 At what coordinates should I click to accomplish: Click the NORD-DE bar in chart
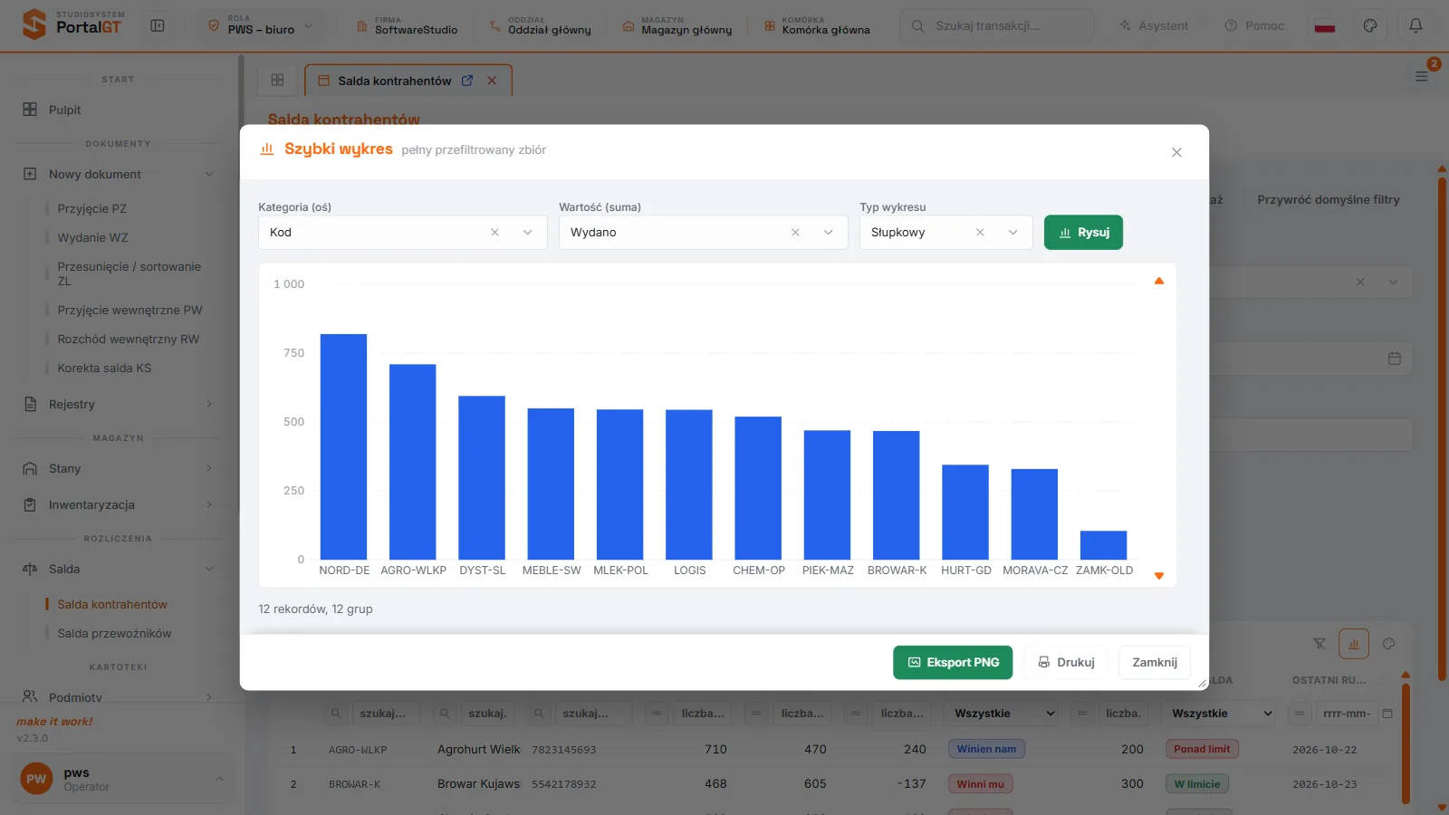click(x=343, y=446)
